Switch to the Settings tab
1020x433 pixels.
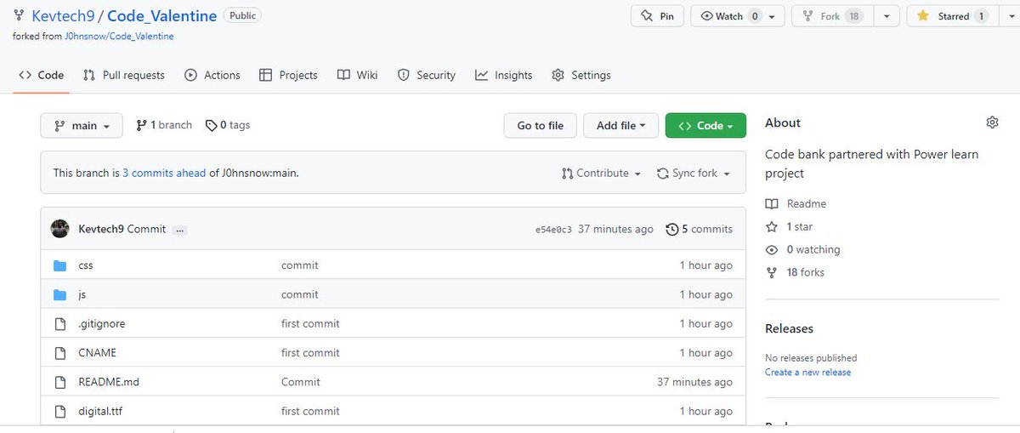(581, 75)
